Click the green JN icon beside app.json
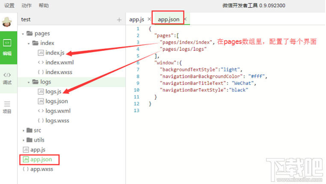 [26, 159]
